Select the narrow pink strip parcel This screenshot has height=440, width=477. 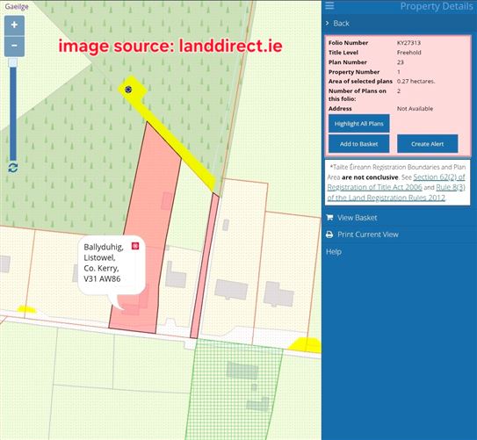[206, 264]
